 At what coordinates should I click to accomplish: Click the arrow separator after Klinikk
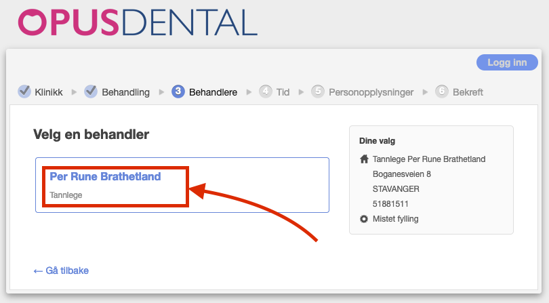pyautogui.click(x=74, y=92)
